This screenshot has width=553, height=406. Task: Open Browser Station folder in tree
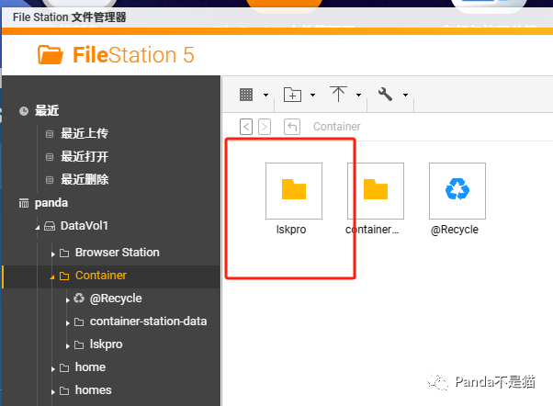[x=117, y=253]
